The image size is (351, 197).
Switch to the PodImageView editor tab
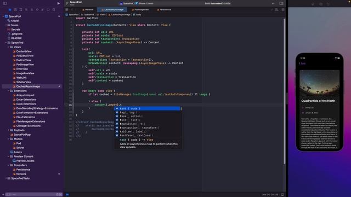coord(140,10)
